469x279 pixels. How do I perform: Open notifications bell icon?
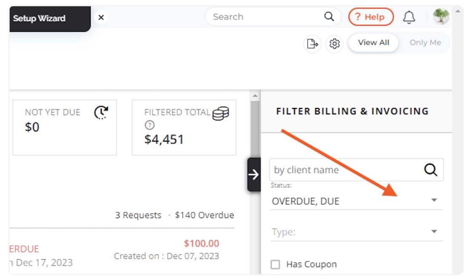409,17
